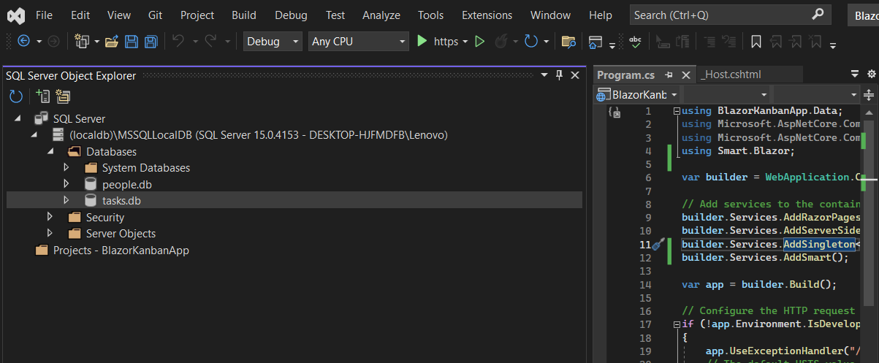This screenshot has width=879, height=363.
Task: Expand the System Databases folder
Action: [66, 168]
